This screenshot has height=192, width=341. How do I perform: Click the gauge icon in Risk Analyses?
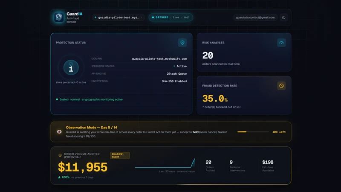point(281,43)
